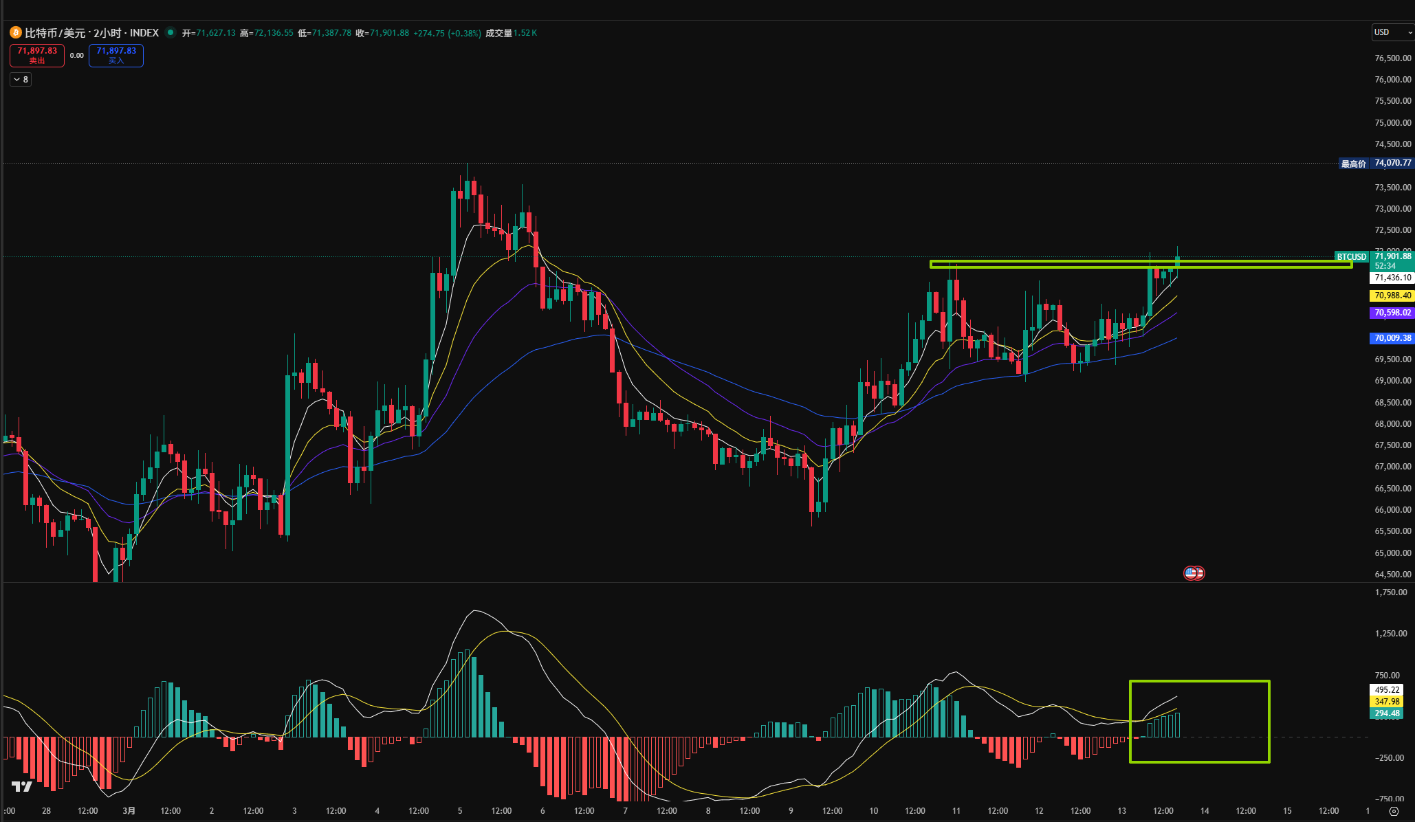Select the green resistance rectangle on the price chart
1415x822 pixels.
[x=1031, y=261]
